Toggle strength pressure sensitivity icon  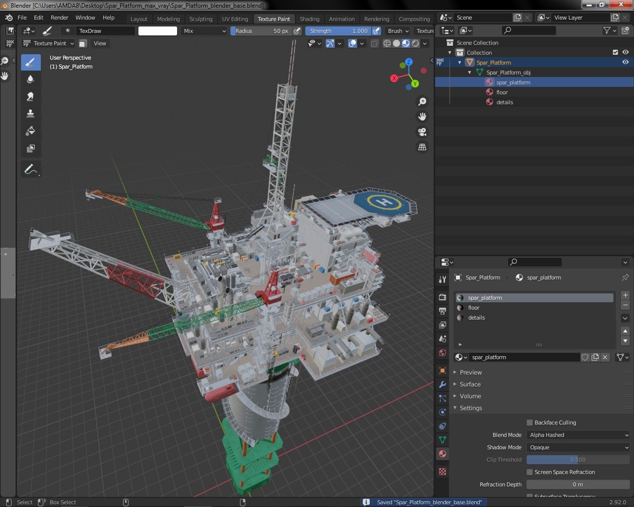click(x=377, y=31)
